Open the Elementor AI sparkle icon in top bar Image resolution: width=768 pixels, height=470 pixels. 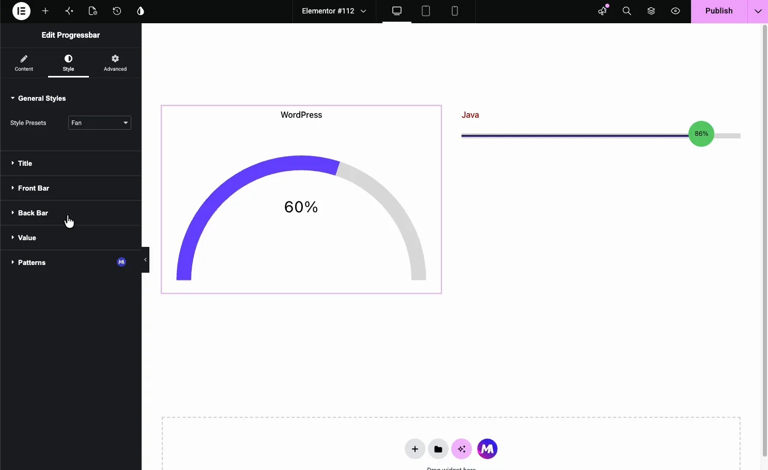(69, 11)
